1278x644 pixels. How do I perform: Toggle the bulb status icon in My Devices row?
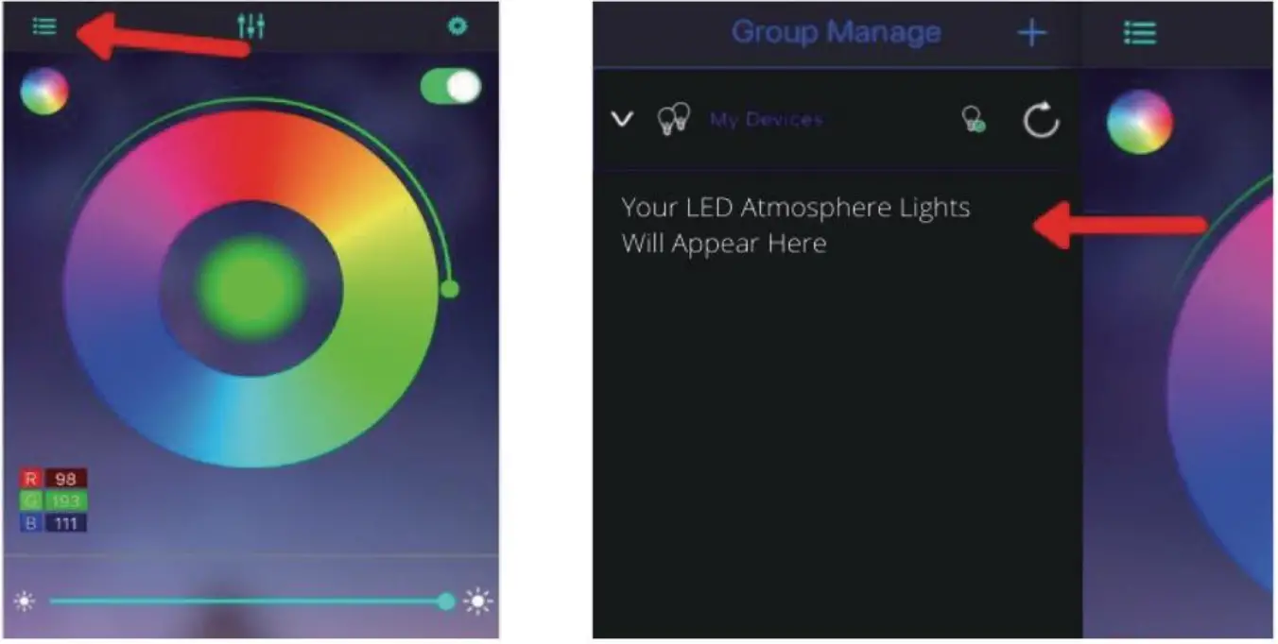tap(974, 119)
